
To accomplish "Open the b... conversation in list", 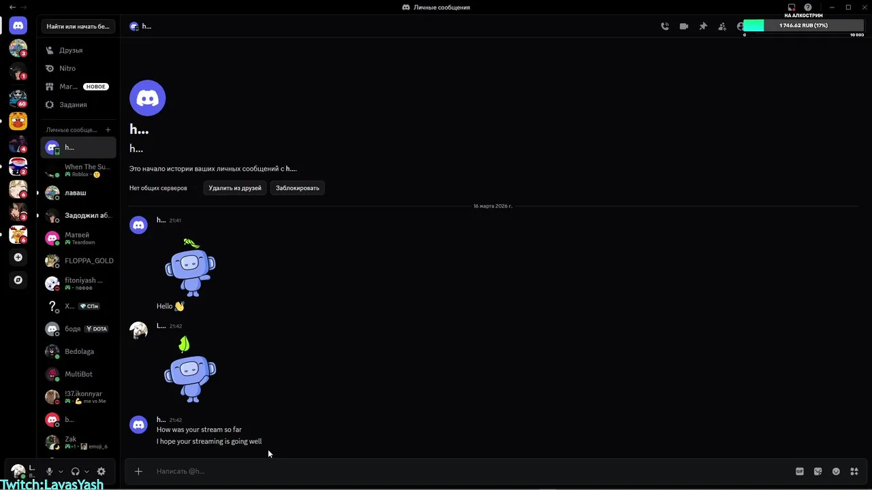I will click(78, 419).
